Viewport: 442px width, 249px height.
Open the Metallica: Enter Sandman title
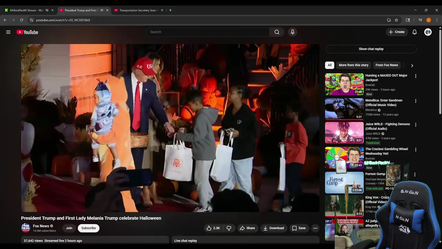click(x=384, y=103)
